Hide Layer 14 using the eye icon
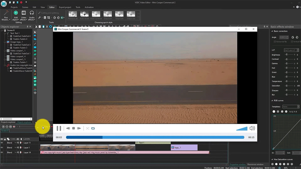This screenshot has height=169, width=301. (2, 152)
